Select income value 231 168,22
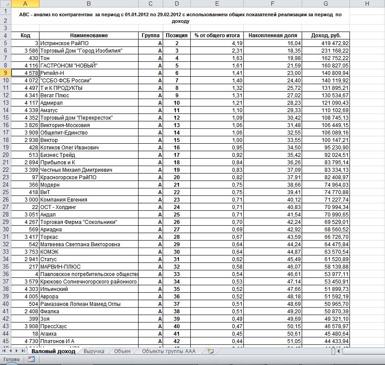Image resolution: width=385 pixels, height=365 pixels. pyautogui.click(x=325, y=50)
